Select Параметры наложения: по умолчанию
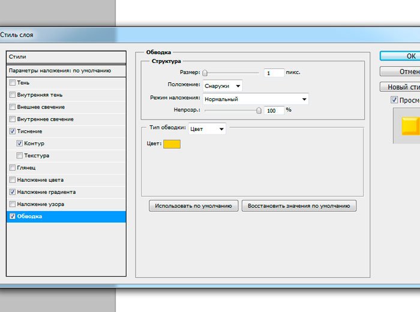 66,71
